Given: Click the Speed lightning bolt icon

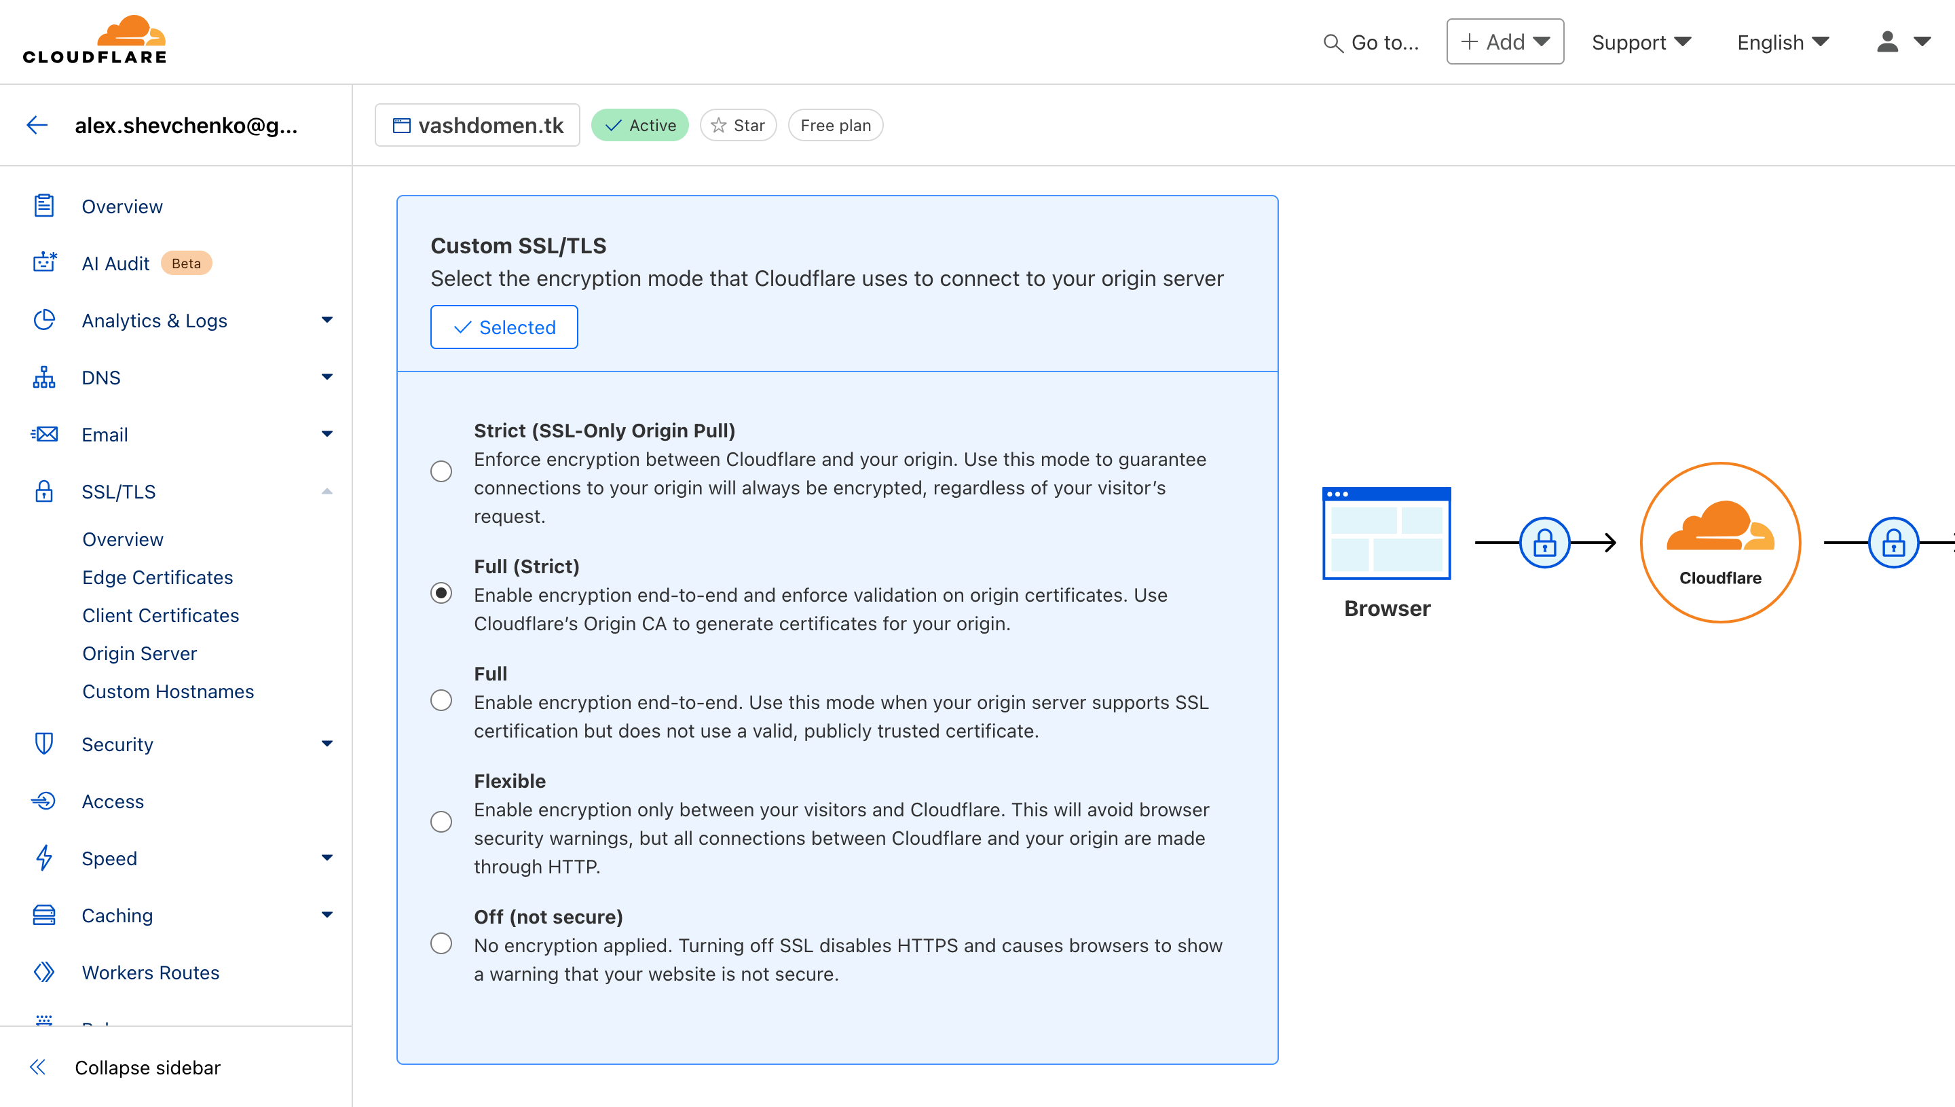Looking at the screenshot, I should click(x=44, y=858).
